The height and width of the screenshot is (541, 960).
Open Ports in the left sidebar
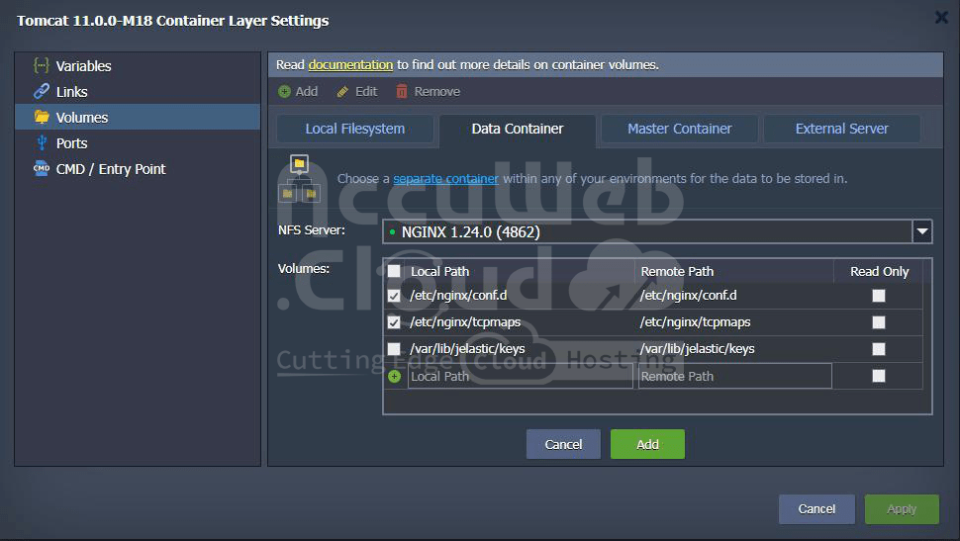coord(138,142)
